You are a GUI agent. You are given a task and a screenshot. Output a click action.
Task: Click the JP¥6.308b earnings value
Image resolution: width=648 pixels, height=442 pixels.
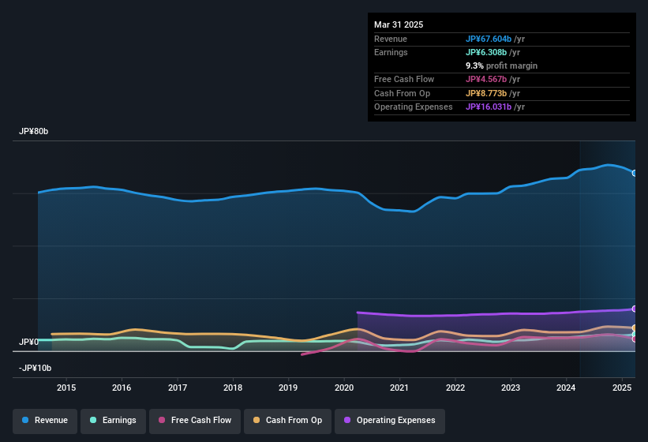tap(486, 52)
